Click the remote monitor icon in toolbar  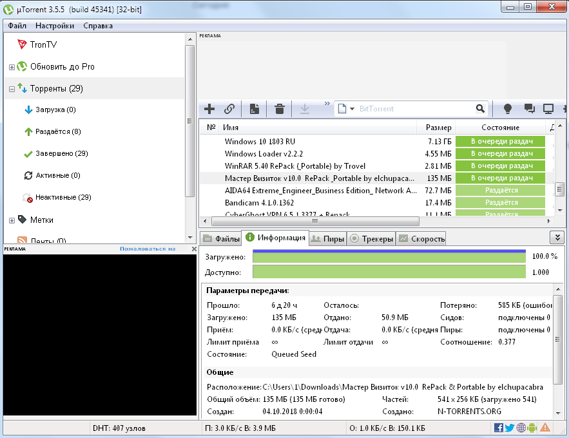[x=548, y=108]
